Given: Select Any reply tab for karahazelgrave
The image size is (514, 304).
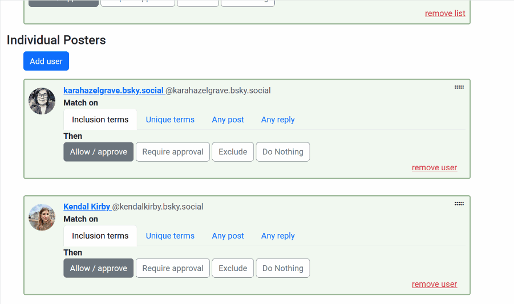Looking at the screenshot, I should coord(278,120).
